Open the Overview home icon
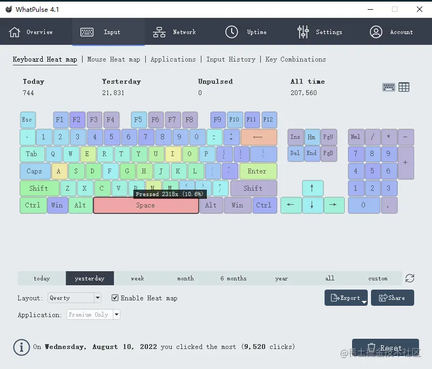 15,32
